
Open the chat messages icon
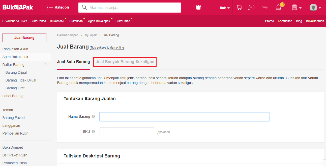[x=251, y=8]
